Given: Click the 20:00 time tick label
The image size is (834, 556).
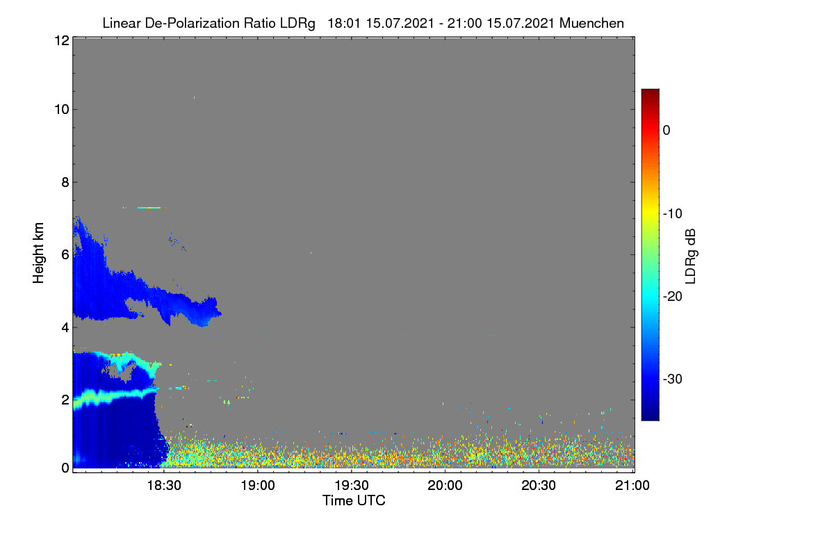Looking at the screenshot, I should click(x=445, y=486).
